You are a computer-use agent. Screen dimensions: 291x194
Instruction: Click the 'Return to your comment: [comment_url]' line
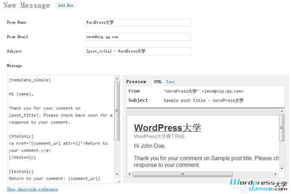point(54,179)
